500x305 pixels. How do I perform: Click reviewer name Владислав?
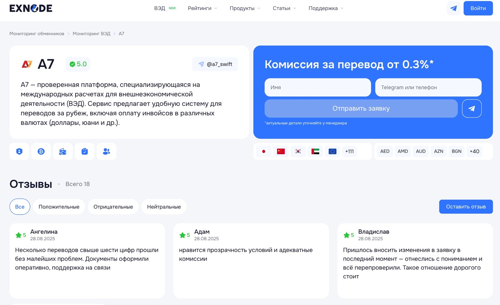point(374,231)
